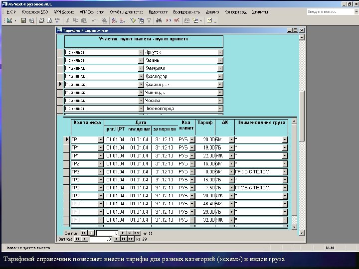Click the Properties toolbar icon
359x269 pixels.
(x=187, y=20)
